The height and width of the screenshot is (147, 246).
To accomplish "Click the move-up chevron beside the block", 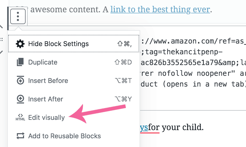I will tap(1, 26).
